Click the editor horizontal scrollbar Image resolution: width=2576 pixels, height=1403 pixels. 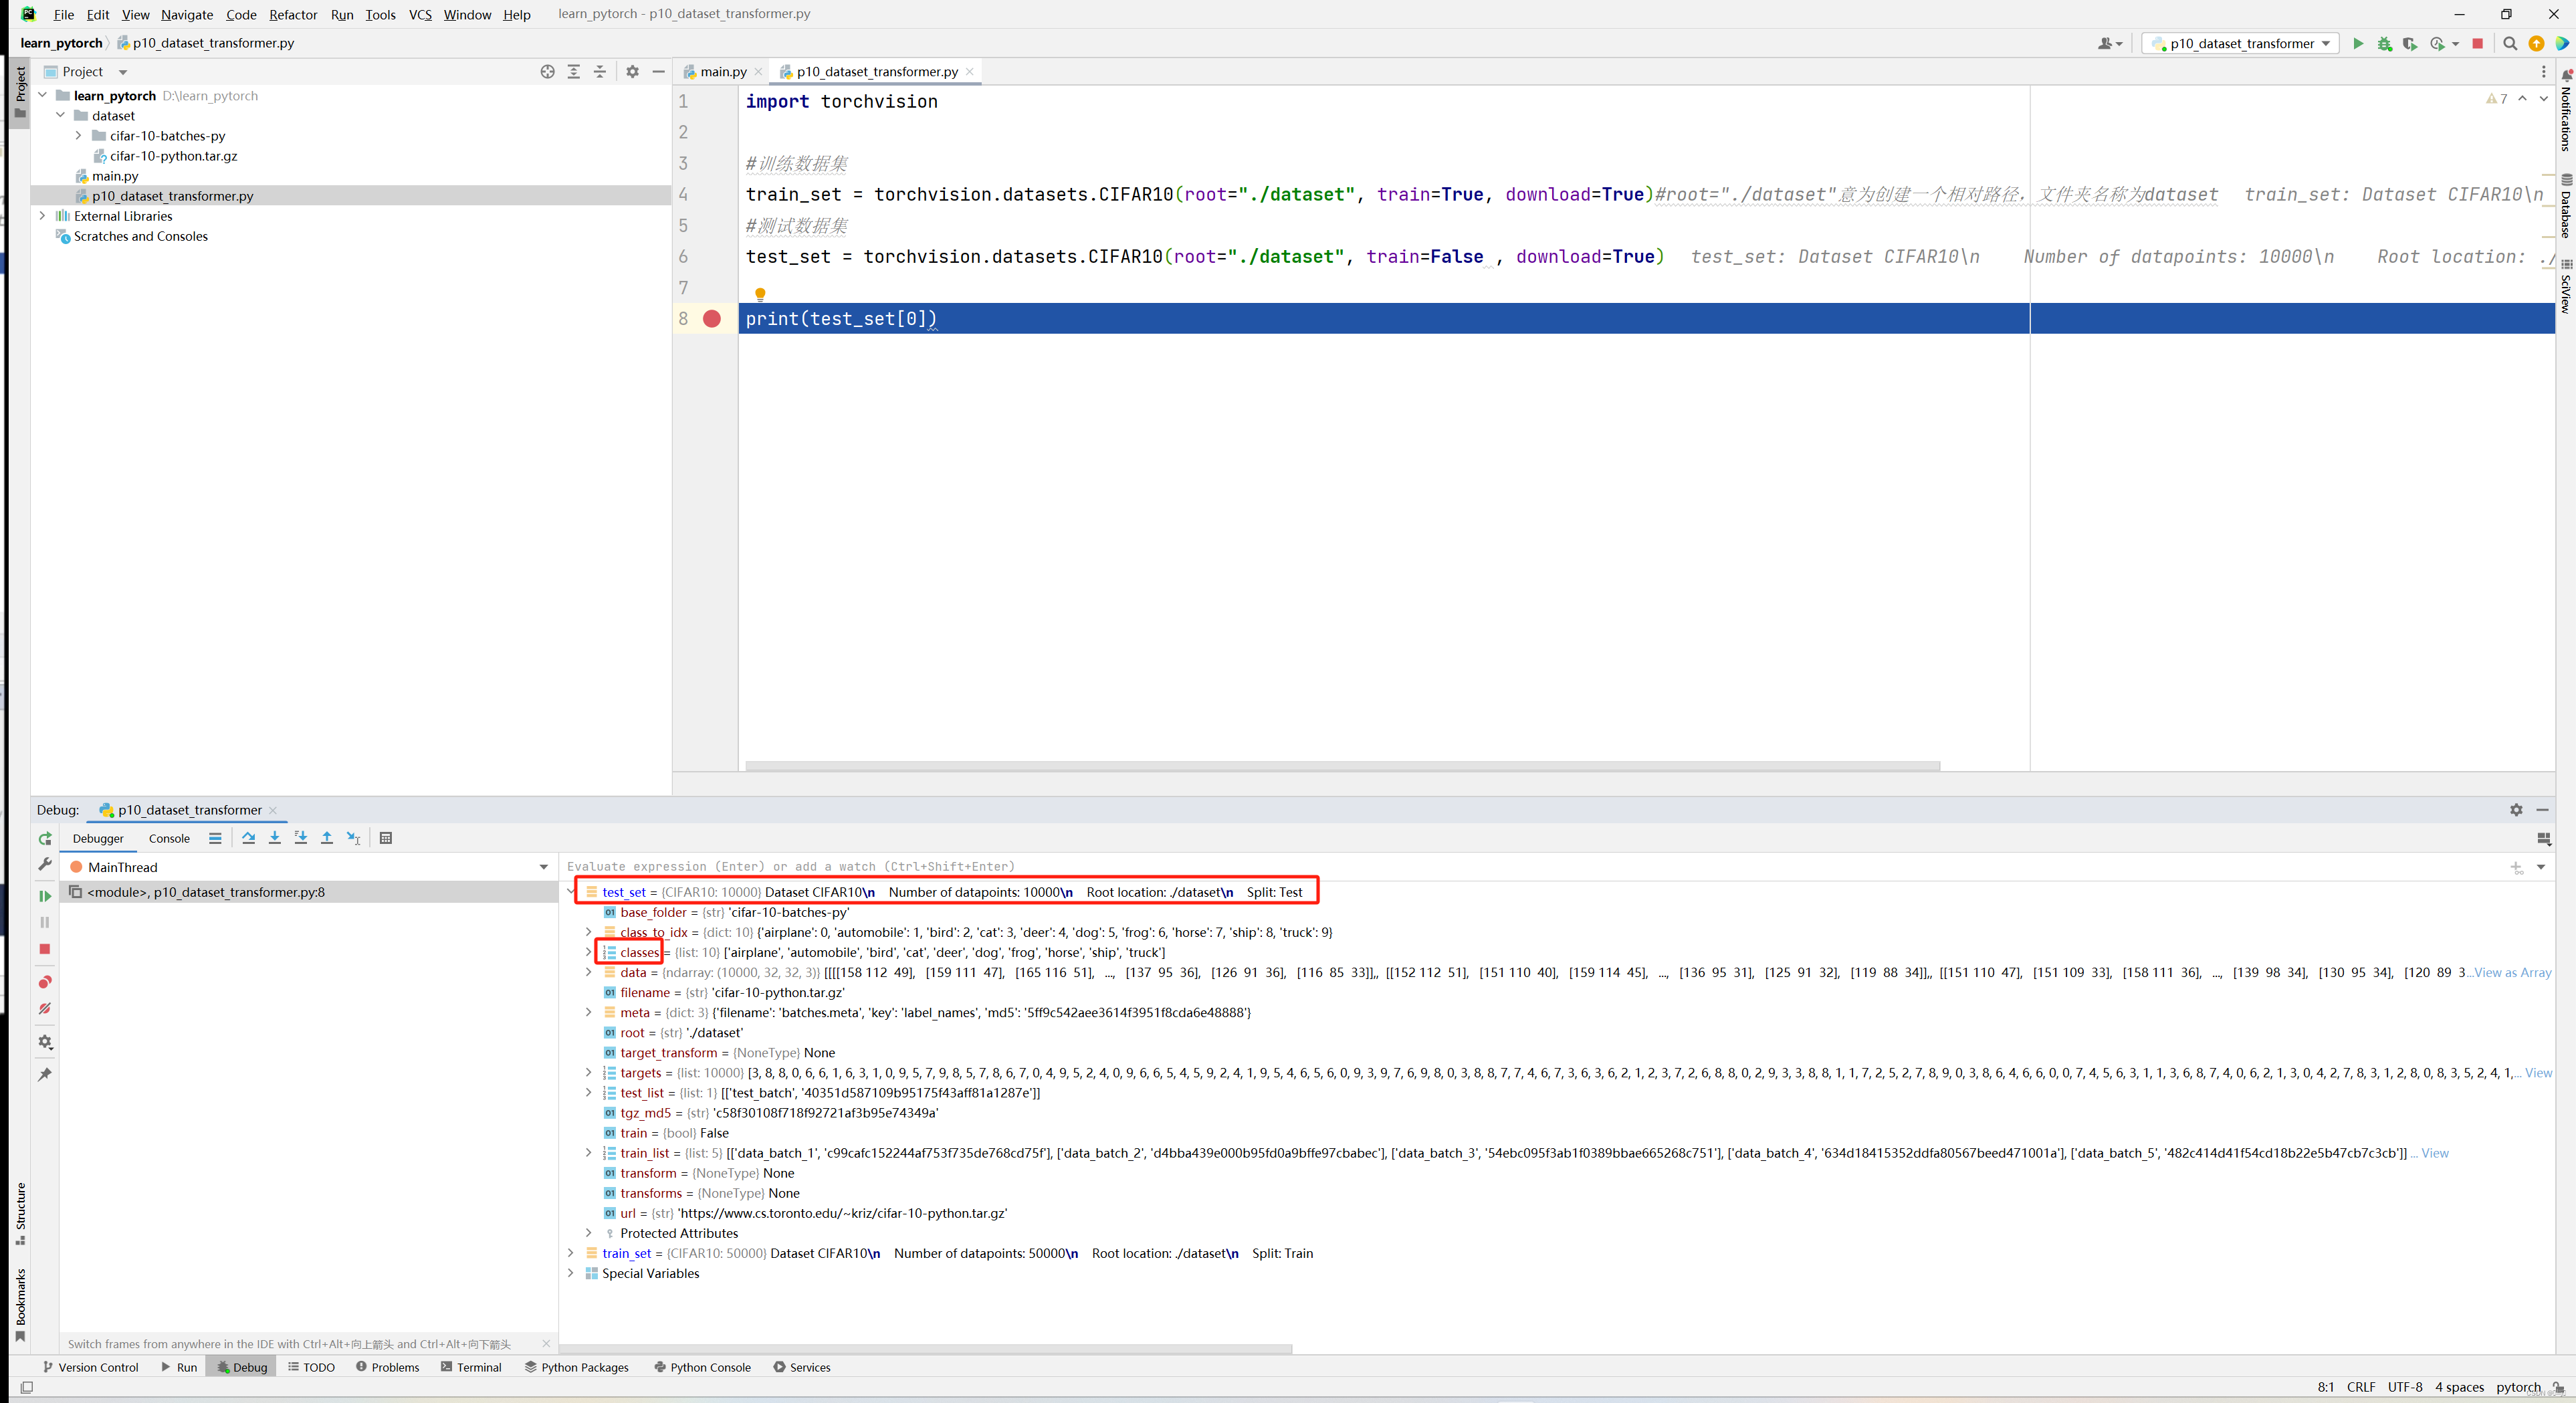1342,766
